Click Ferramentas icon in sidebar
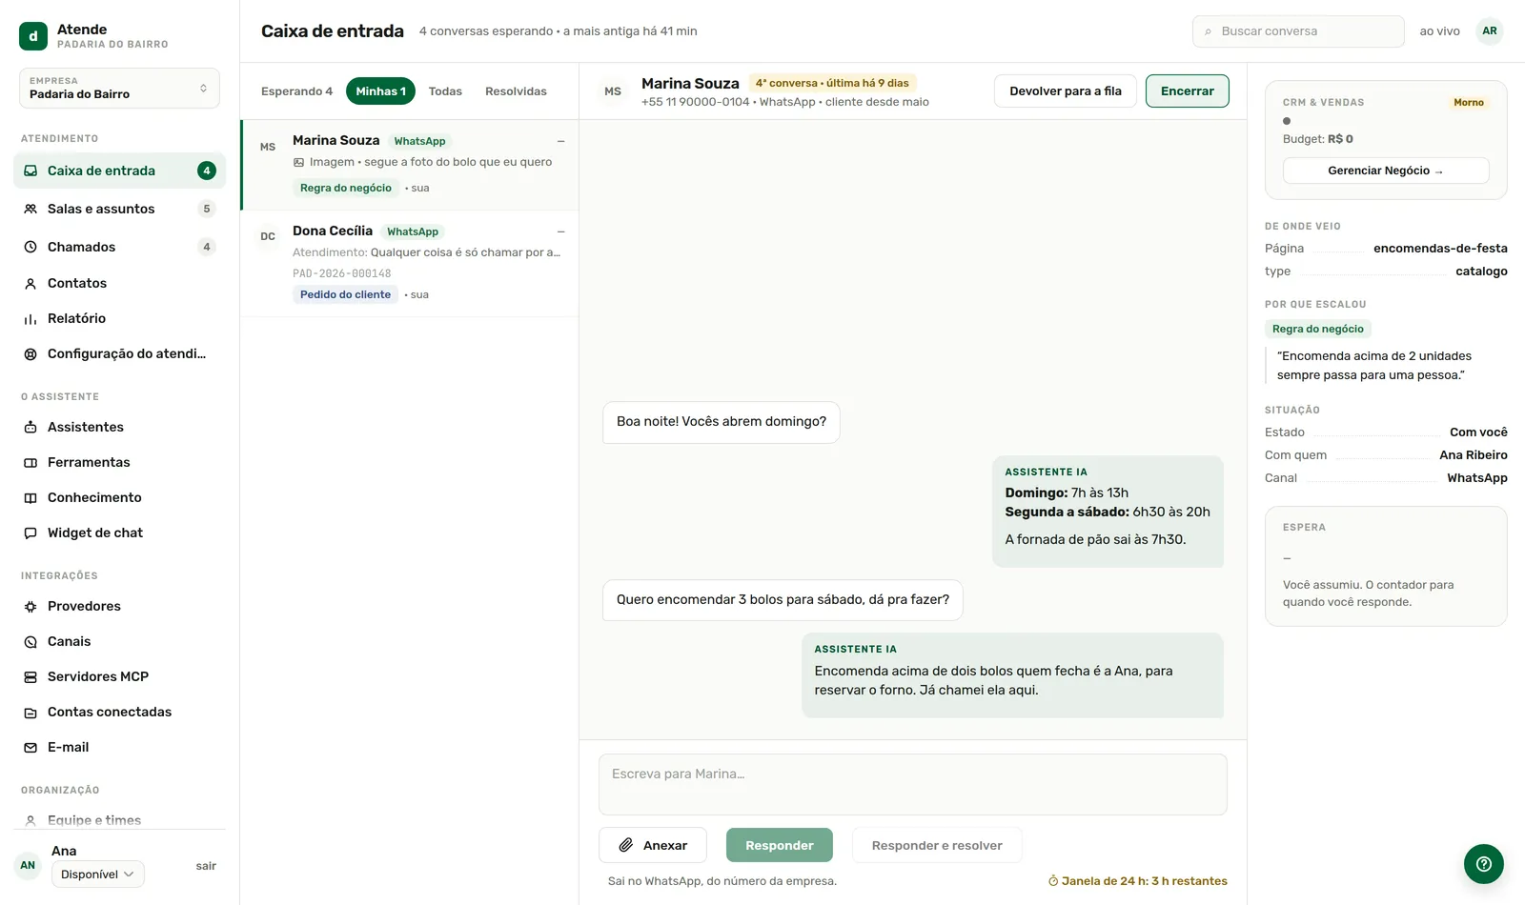This screenshot has width=1525, height=905. 30,462
